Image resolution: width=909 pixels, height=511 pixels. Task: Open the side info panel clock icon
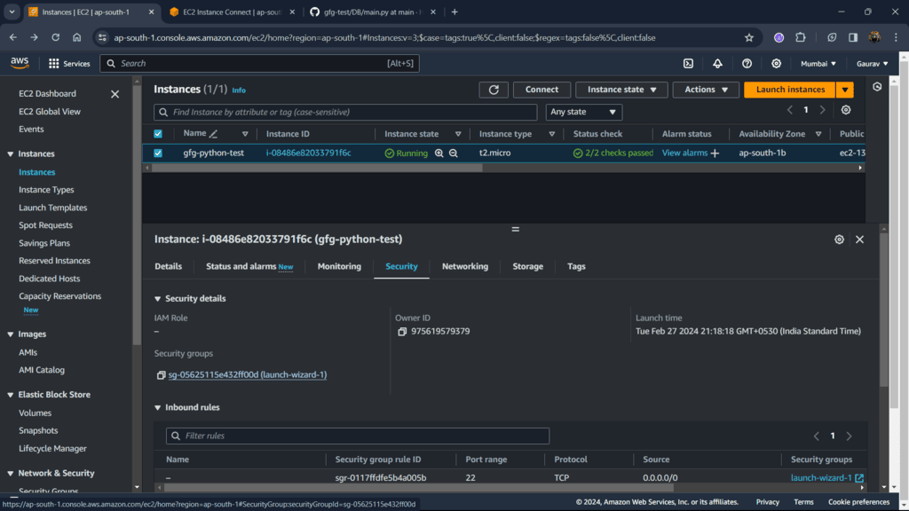(x=877, y=87)
